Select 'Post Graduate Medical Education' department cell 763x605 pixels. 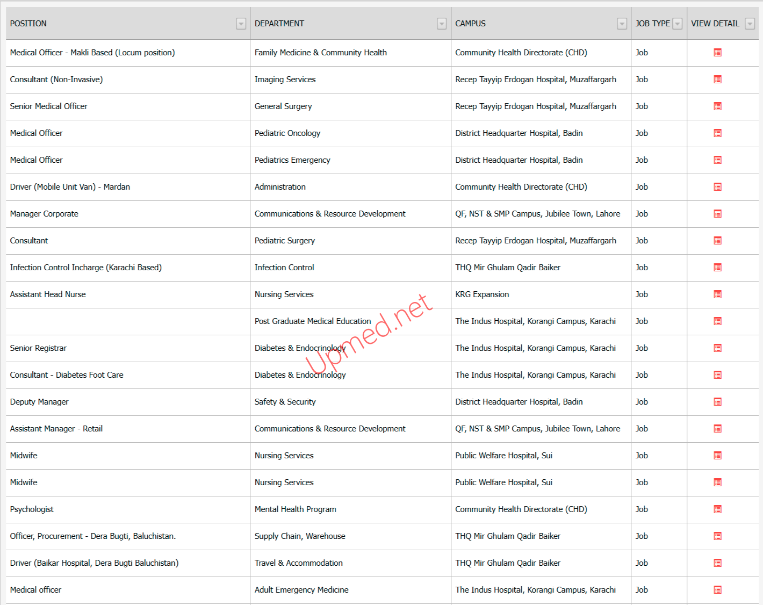pos(350,321)
